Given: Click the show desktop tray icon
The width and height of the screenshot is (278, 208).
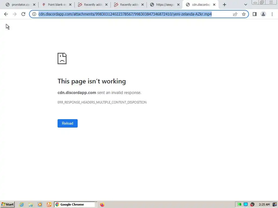Looking at the screenshot, I should (x=275, y=204).
